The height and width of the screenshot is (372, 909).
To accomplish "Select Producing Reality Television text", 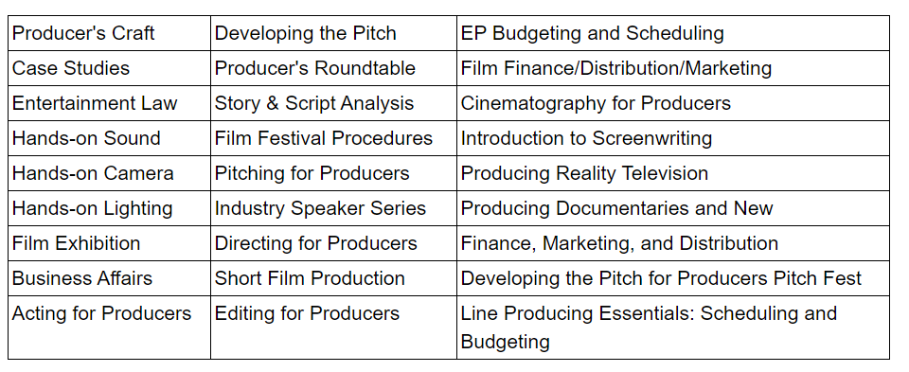I will coord(584,173).
